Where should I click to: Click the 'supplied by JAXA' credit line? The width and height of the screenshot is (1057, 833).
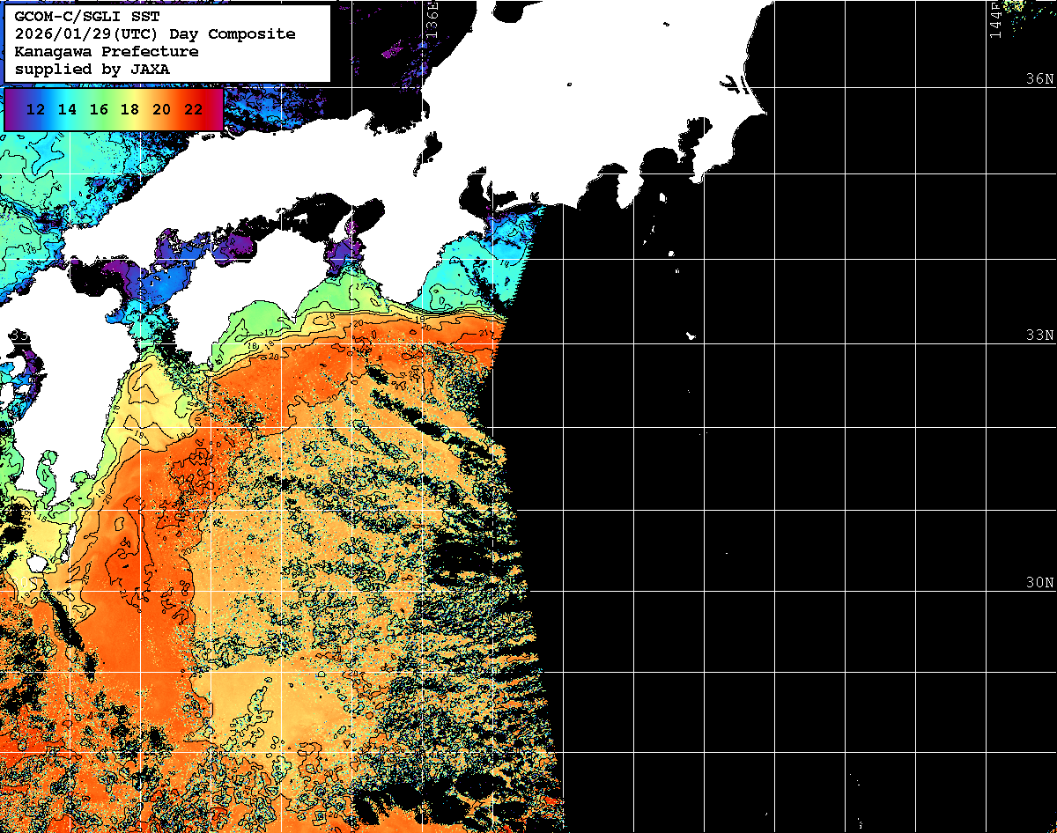point(92,69)
